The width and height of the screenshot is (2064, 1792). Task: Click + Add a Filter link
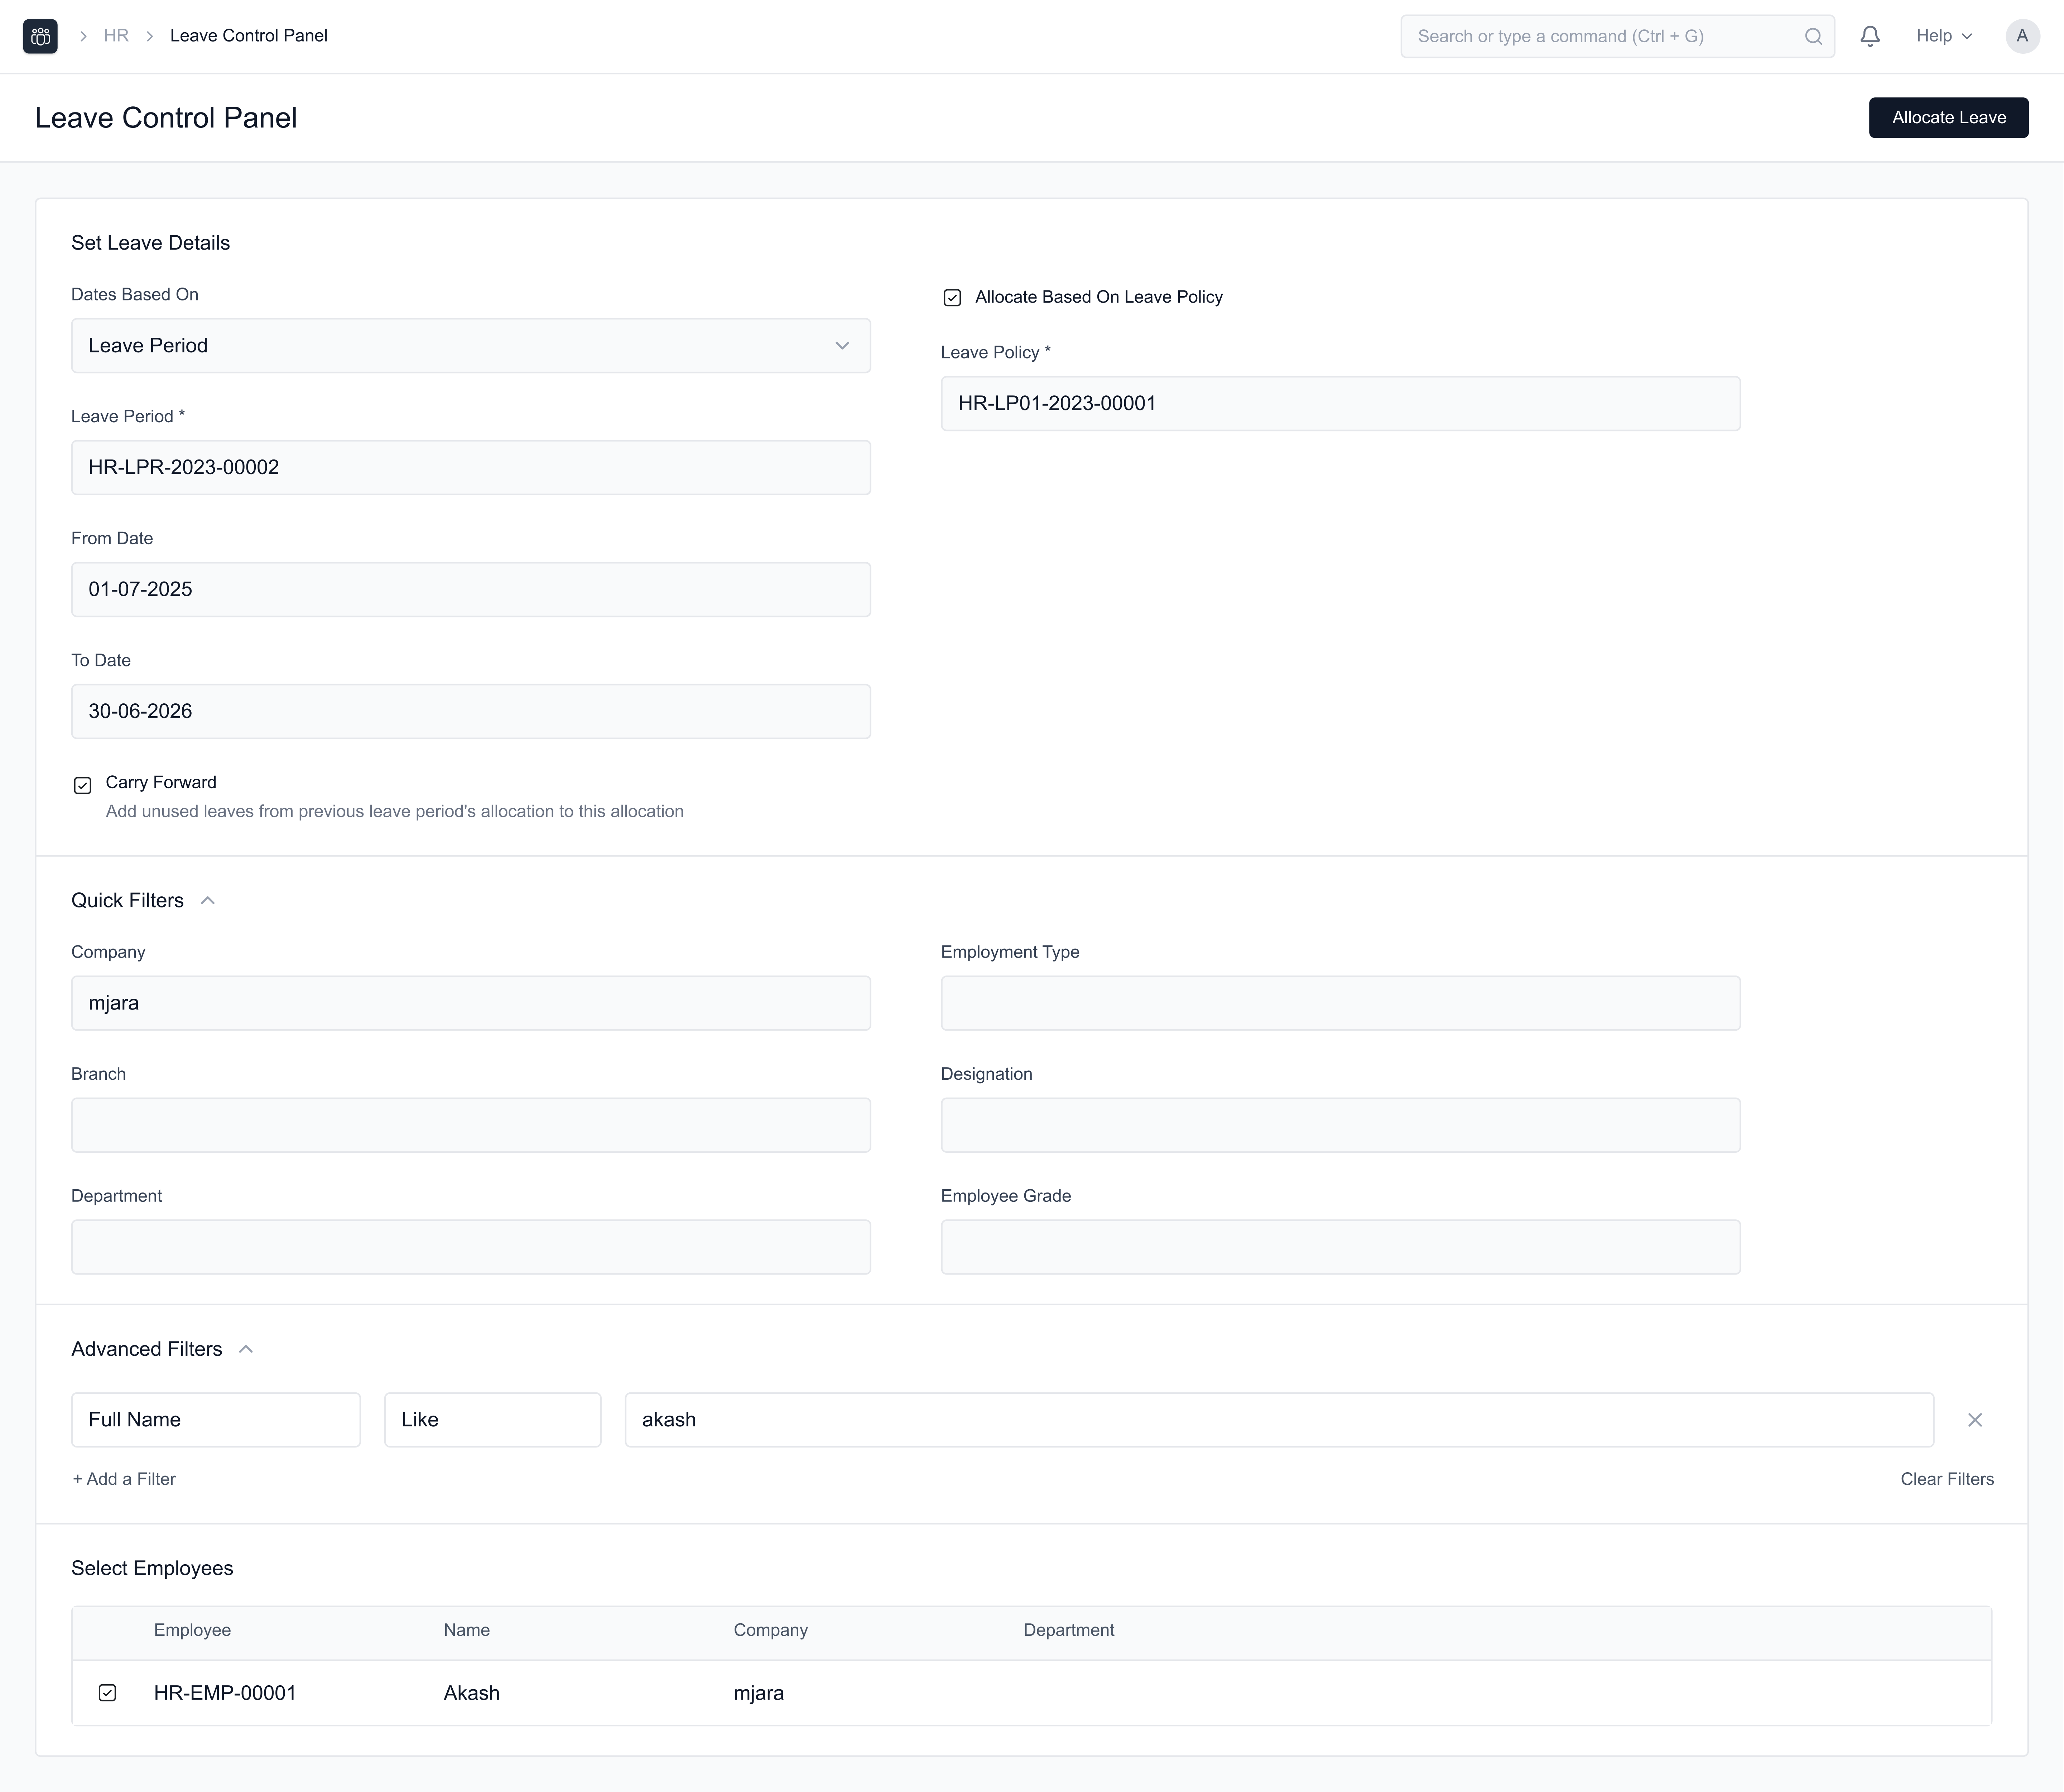coord(124,1479)
